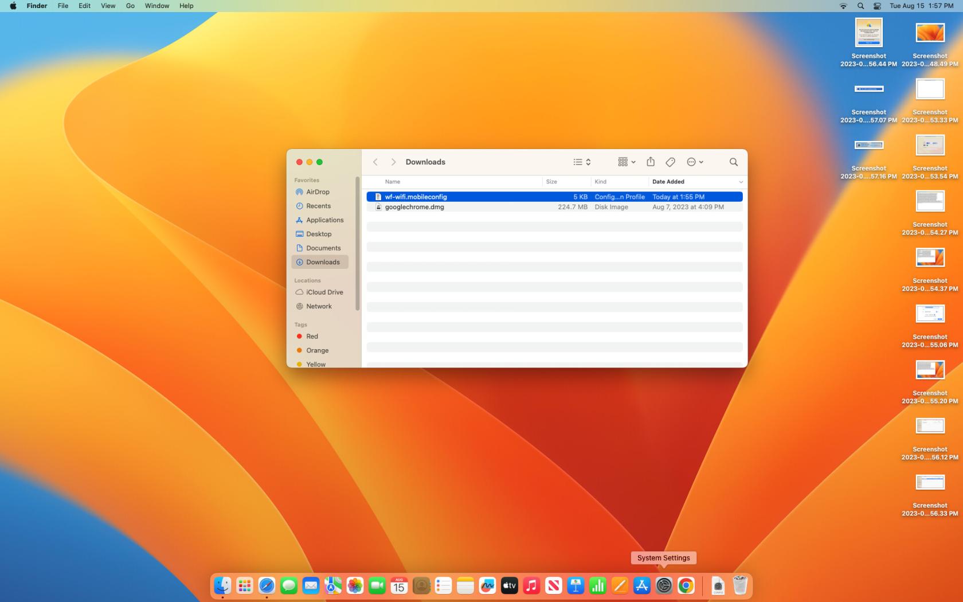Search the Downloads folder with the magnifier icon
Screen dimensions: 963x602
(x=733, y=162)
